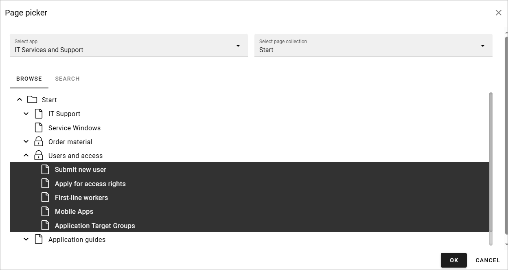Screen dimensions: 508x270
Task: Click the Service Windows page icon
Action: coord(39,128)
